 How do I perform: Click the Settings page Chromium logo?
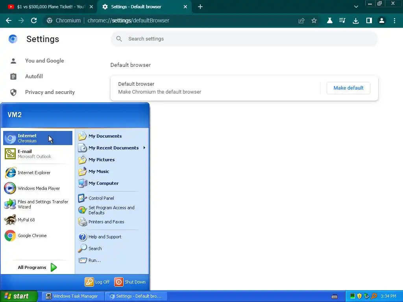tap(13, 39)
